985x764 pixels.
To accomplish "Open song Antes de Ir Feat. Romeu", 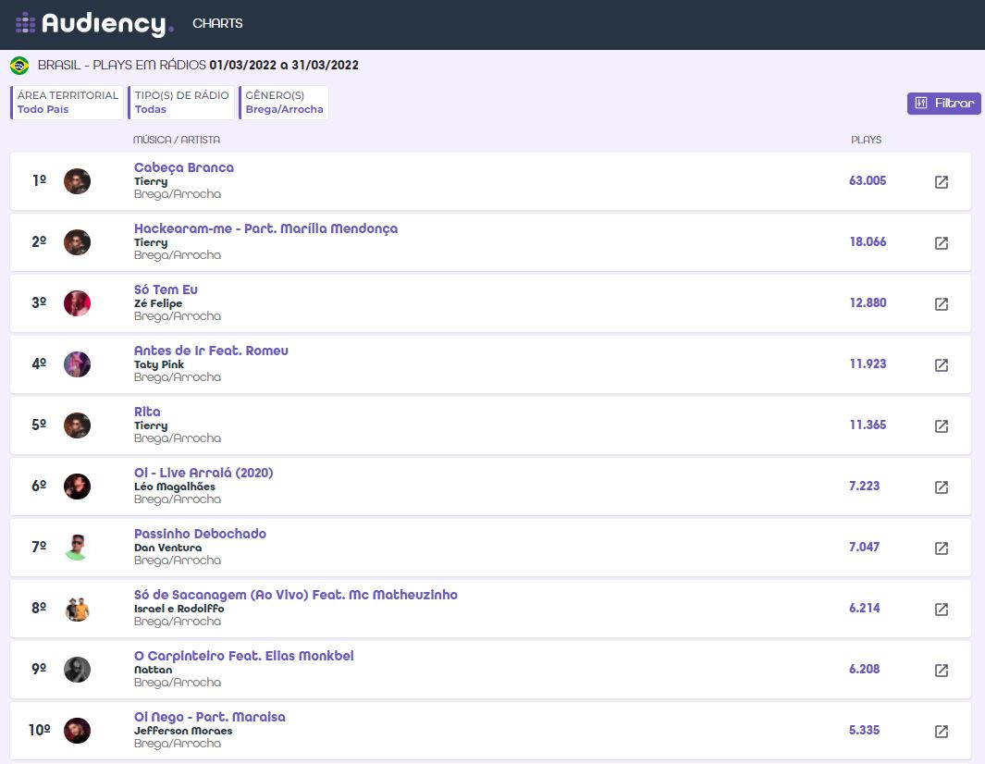I will [211, 351].
